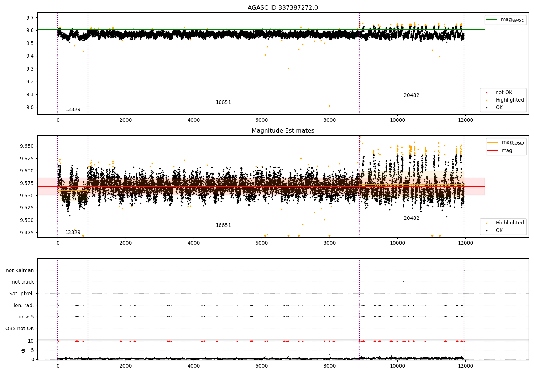The width and height of the screenshot is (534, 374).
Task: Click the 'dr > 5' row label
Action: pos(26,317)
